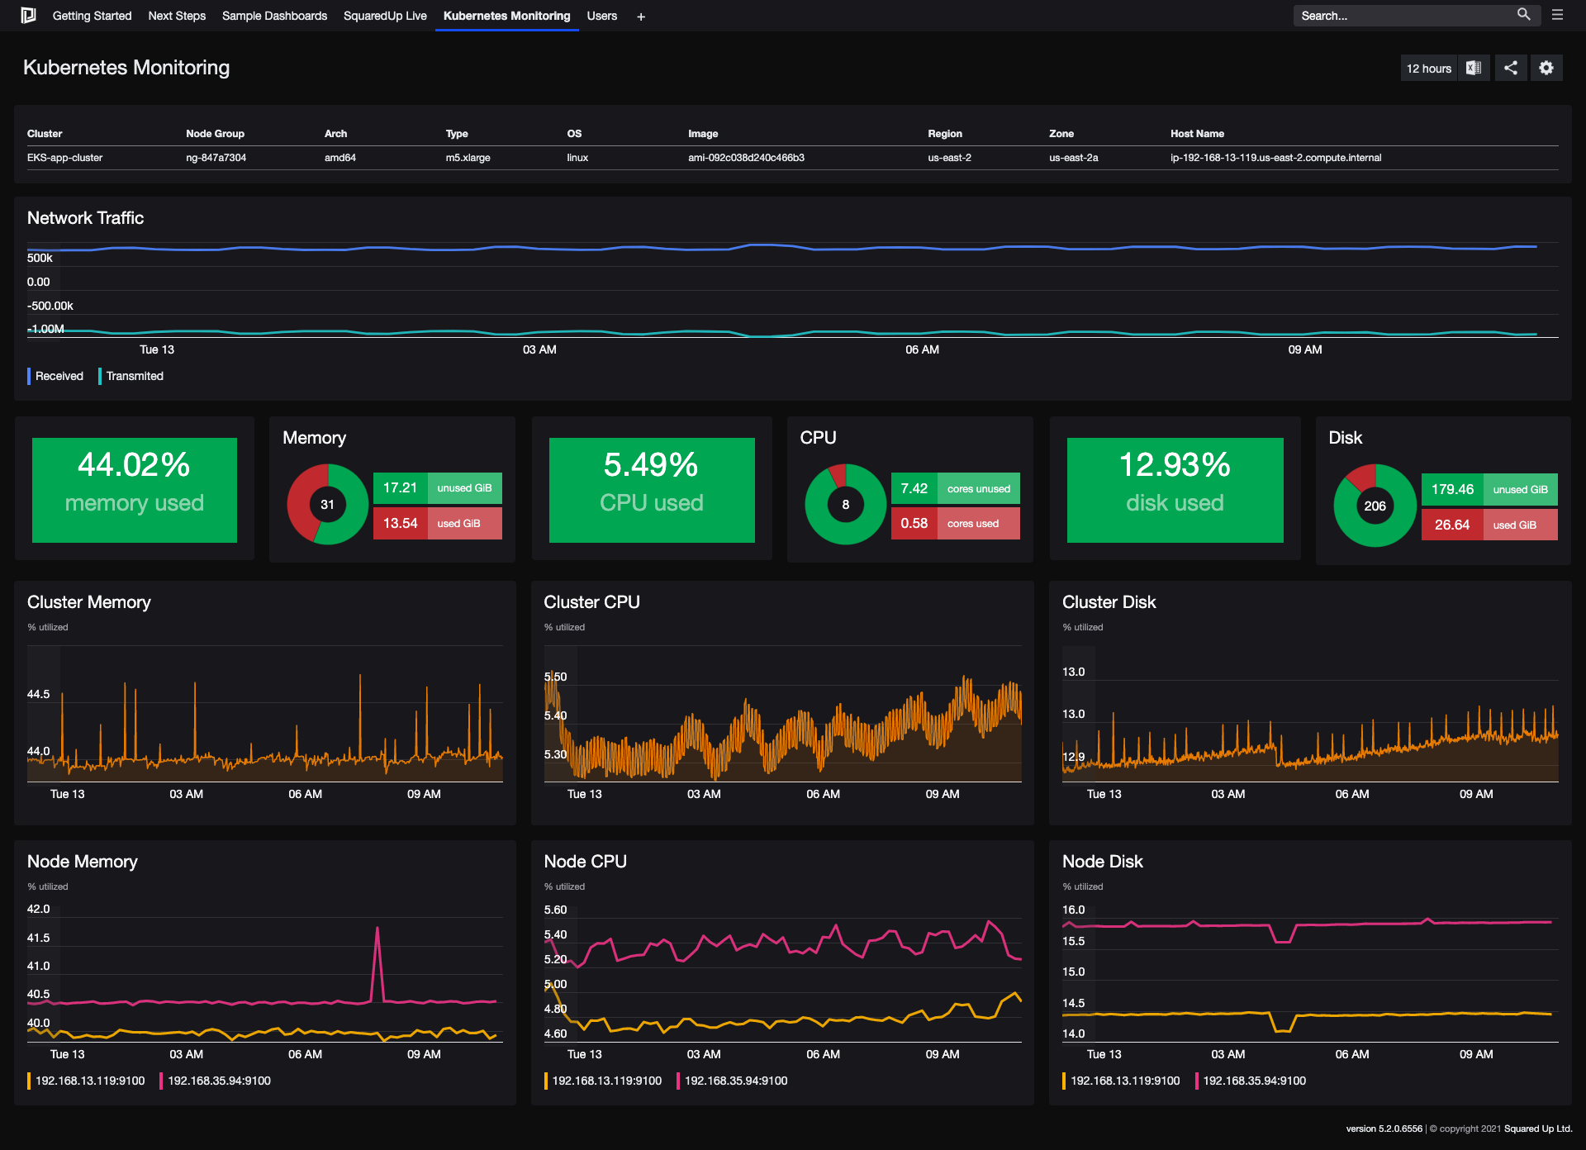
Task: Select the Memory donut chart
Action: tap(327, 504)
